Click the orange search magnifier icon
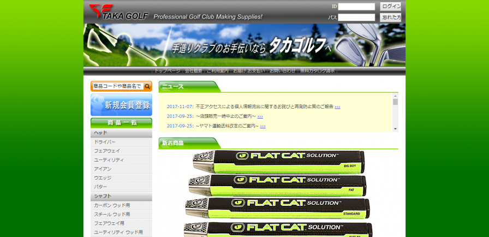489x237 pixels. 147,86
